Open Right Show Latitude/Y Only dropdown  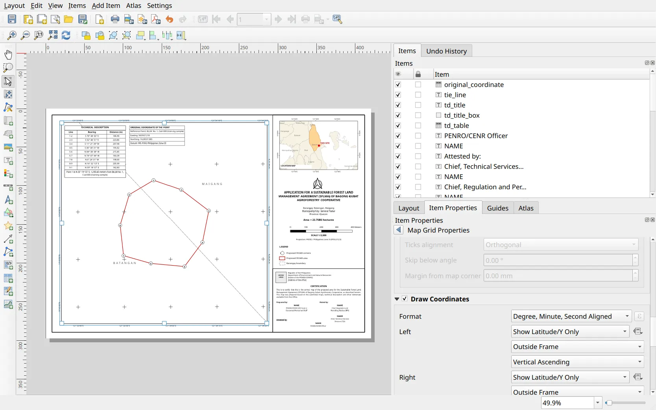click(570, 377)
